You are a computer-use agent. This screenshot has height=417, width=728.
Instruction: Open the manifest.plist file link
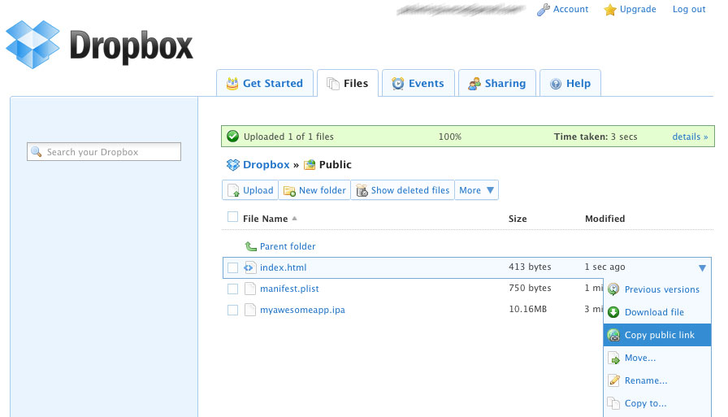point(289,289)
